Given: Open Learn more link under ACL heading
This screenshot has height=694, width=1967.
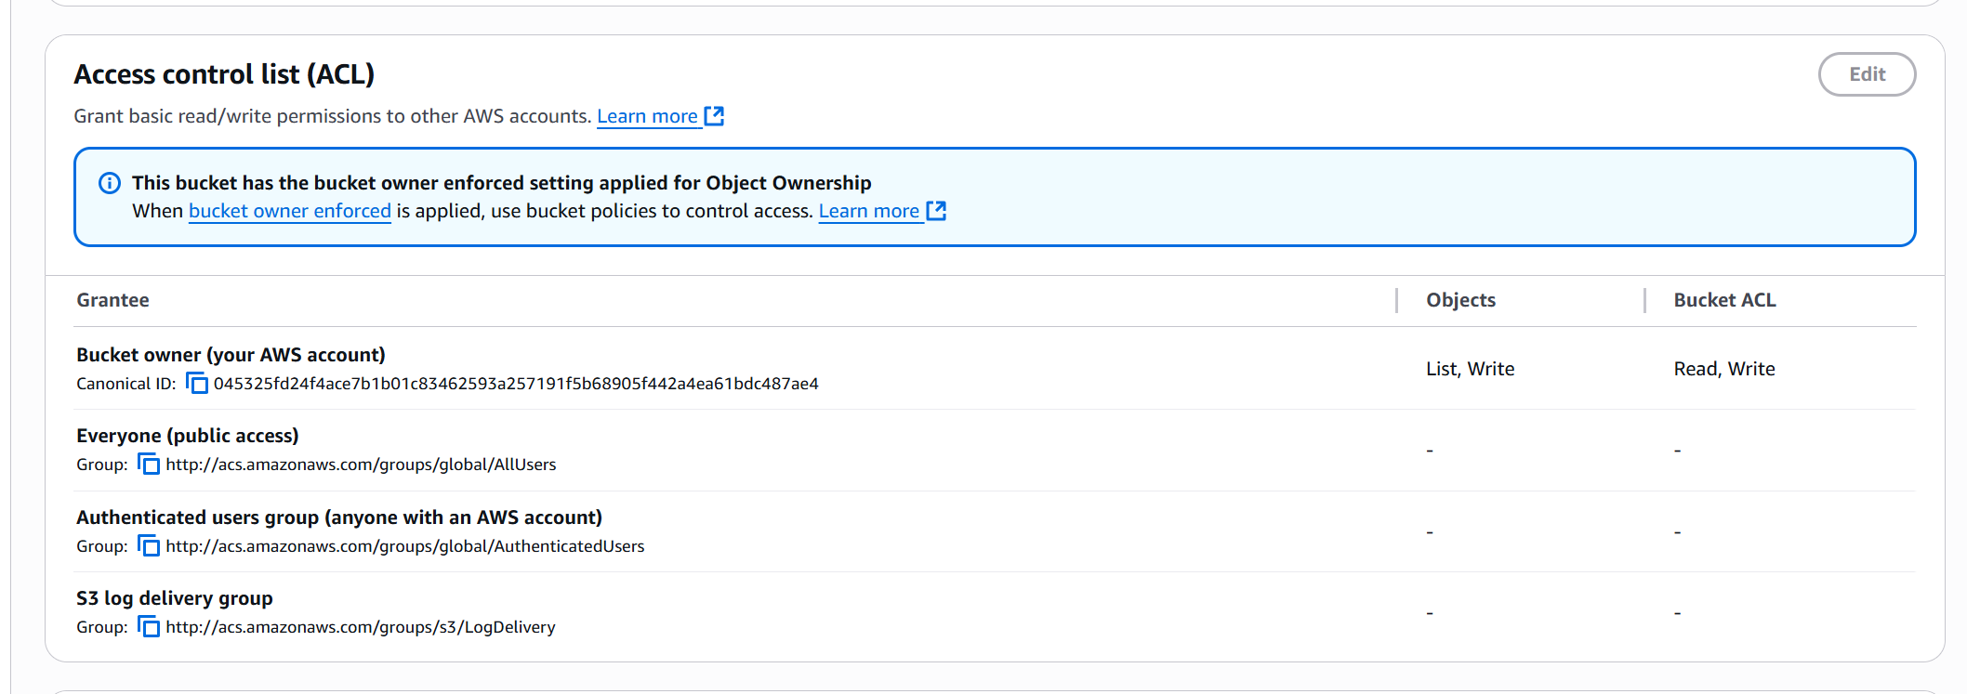Looking at the screenshot, I should [647, 116].
